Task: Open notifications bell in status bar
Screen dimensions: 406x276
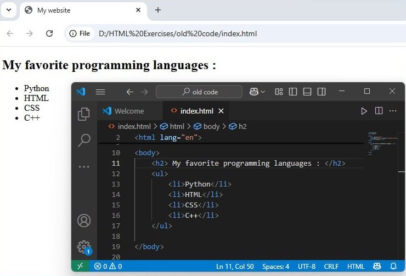Action: coord(393,266)
